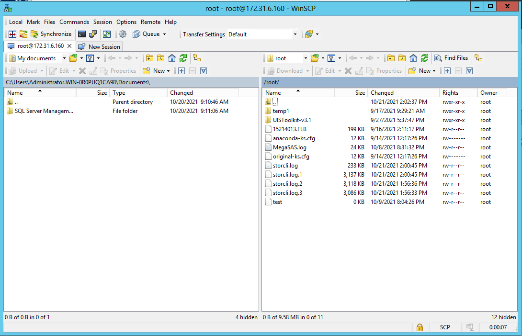Expand the Queue dropdown arrow
This screenshot has width=522, height=336.
point(164,34)
